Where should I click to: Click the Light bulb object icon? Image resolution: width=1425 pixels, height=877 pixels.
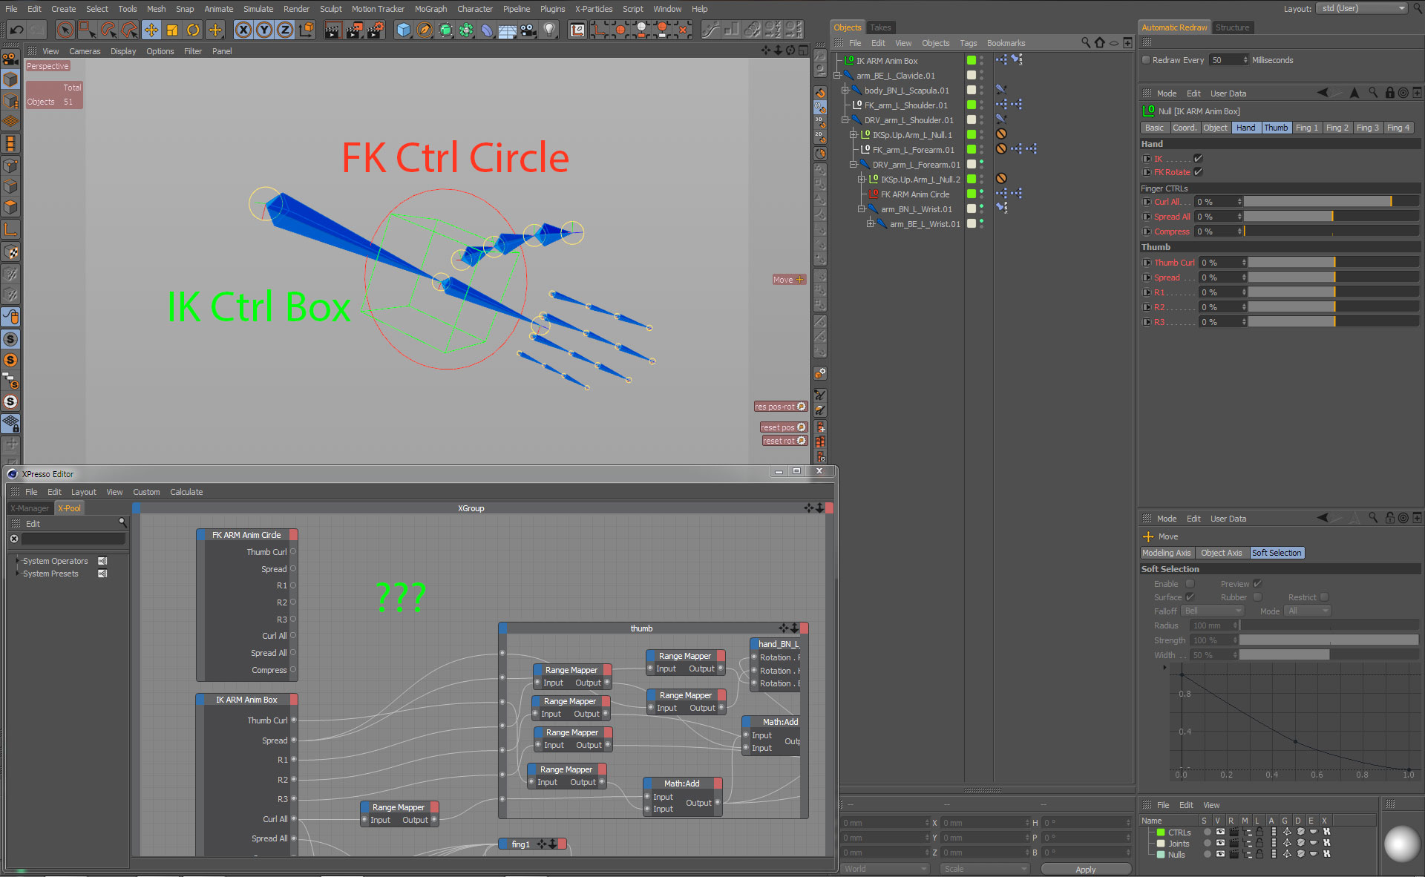[549, 30]
